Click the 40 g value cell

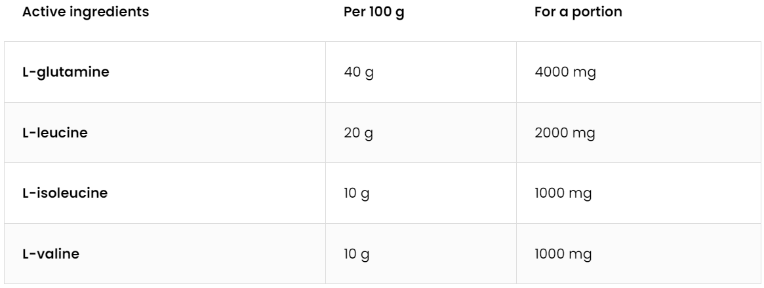click(x=358, y=72)
